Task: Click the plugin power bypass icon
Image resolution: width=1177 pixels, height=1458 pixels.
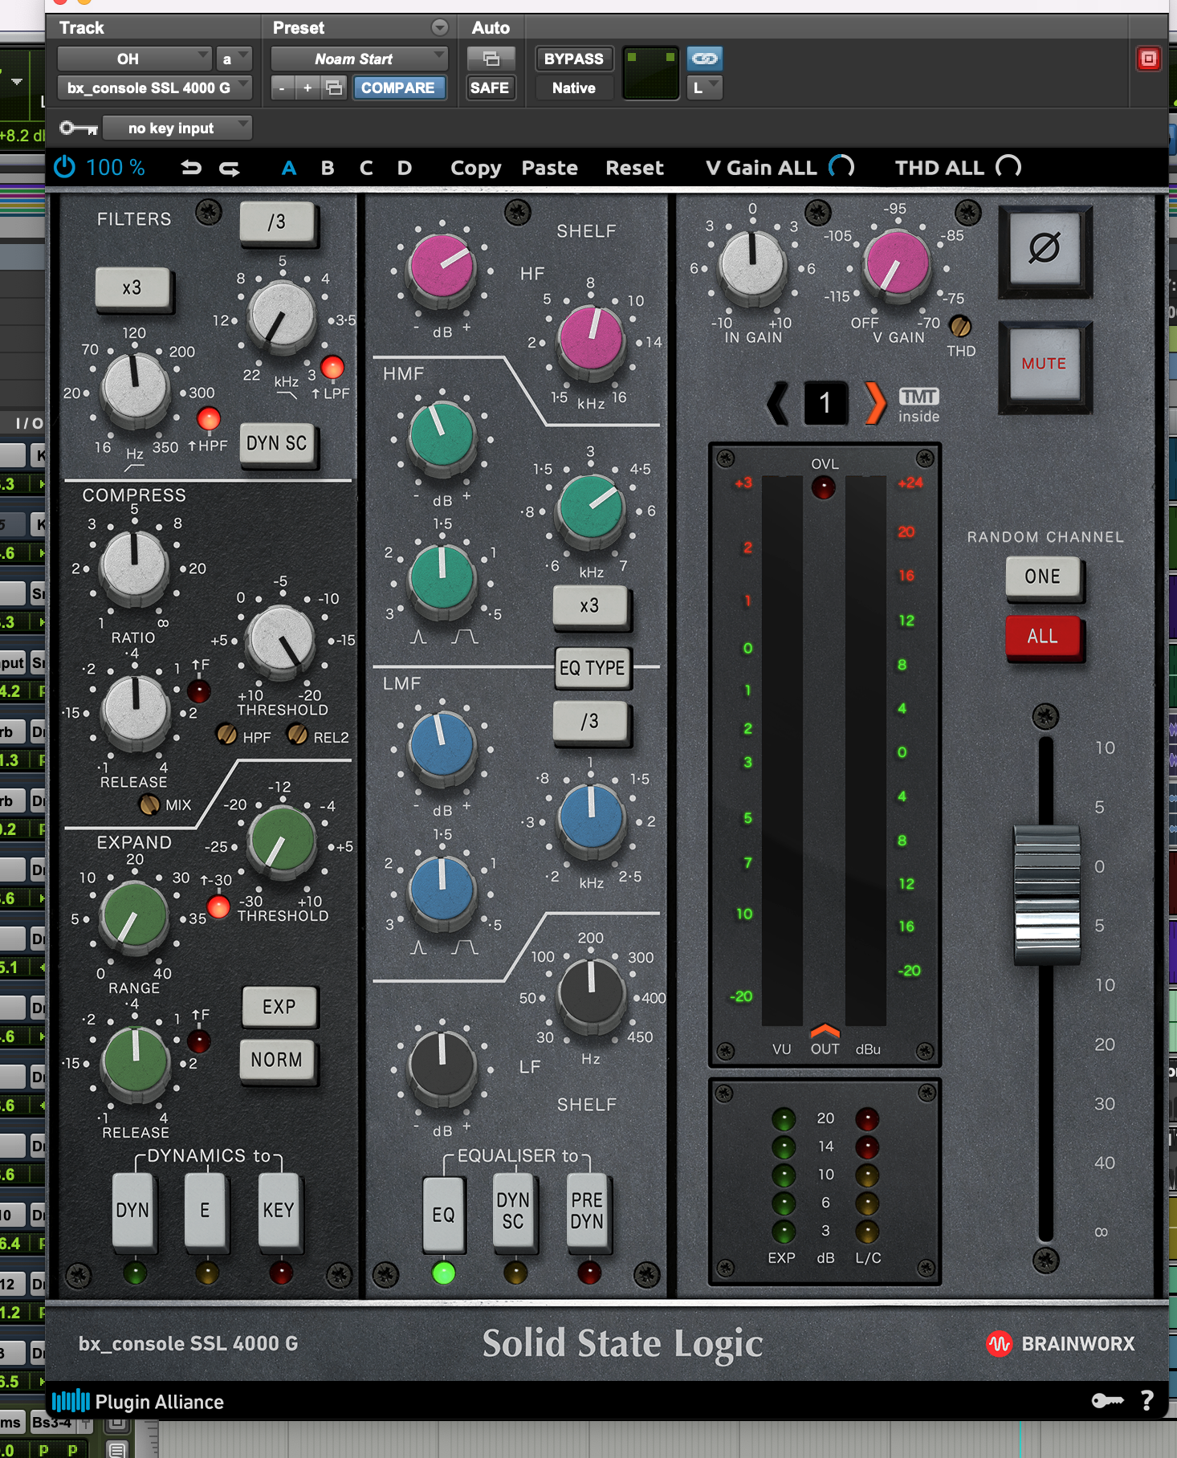Action: 64,167
